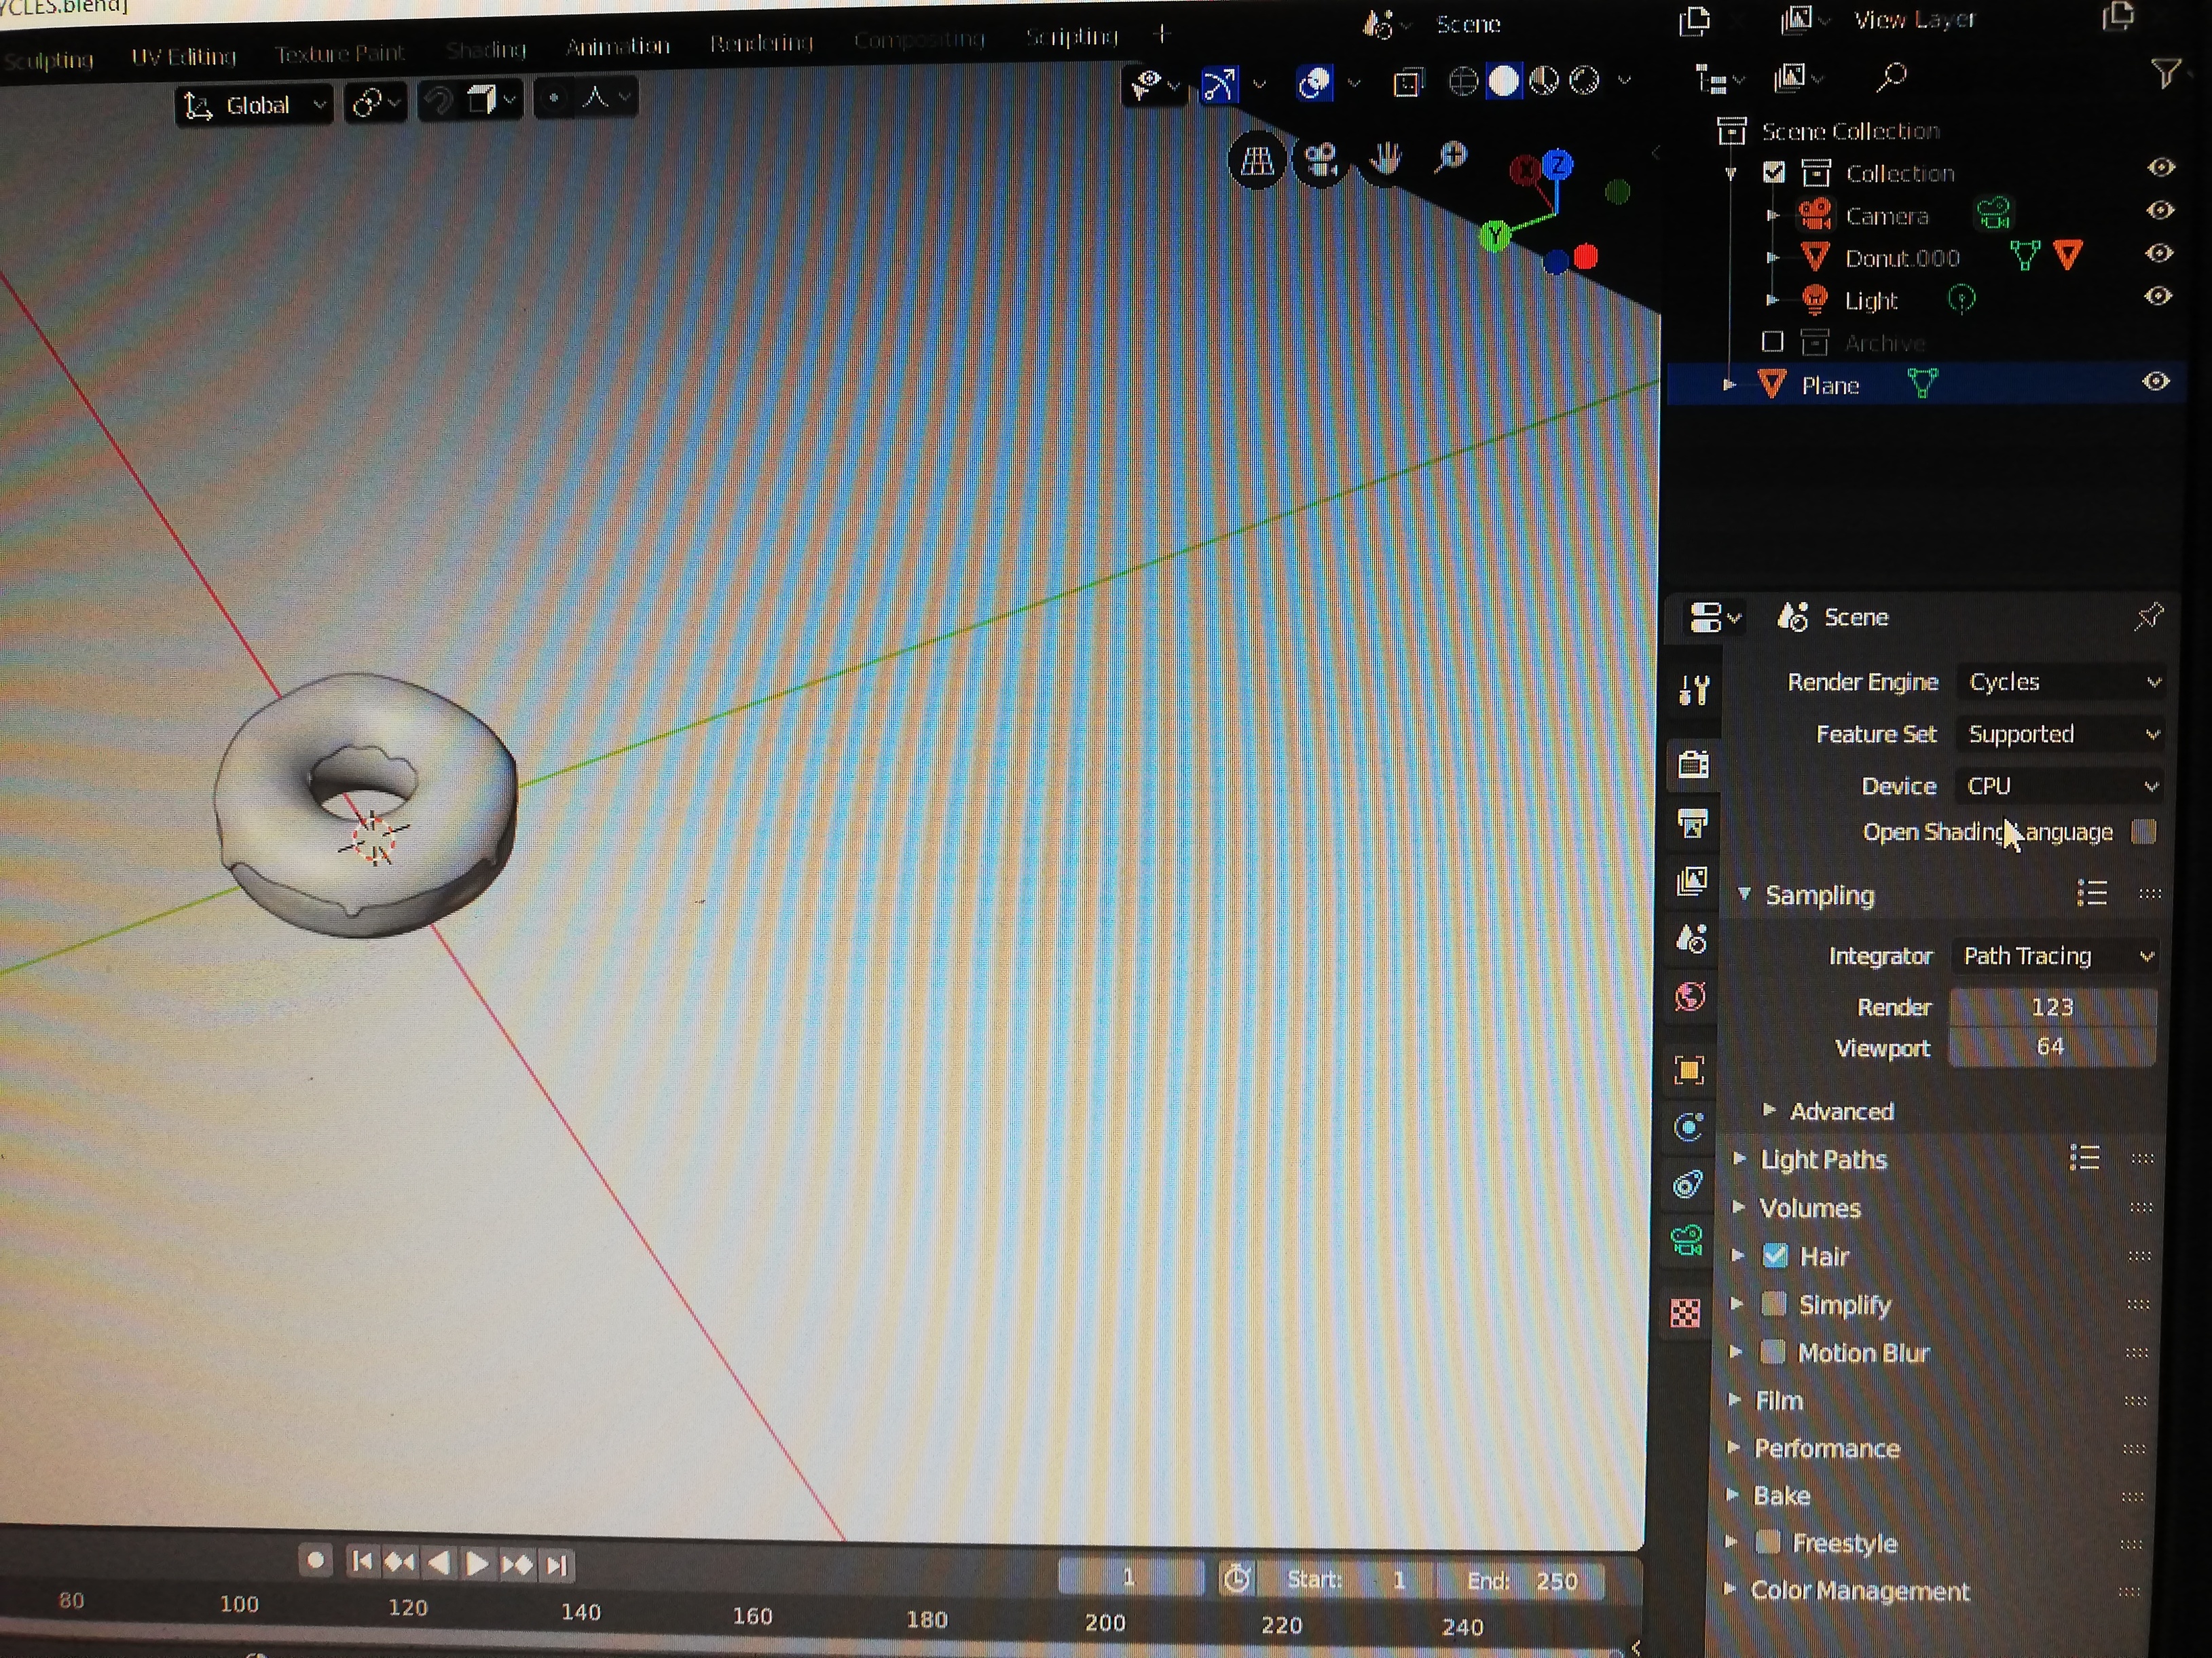The image size is (2212, 1658).
Task: Switch to the UV Editing workspace tab
Action: pos(183,57)
